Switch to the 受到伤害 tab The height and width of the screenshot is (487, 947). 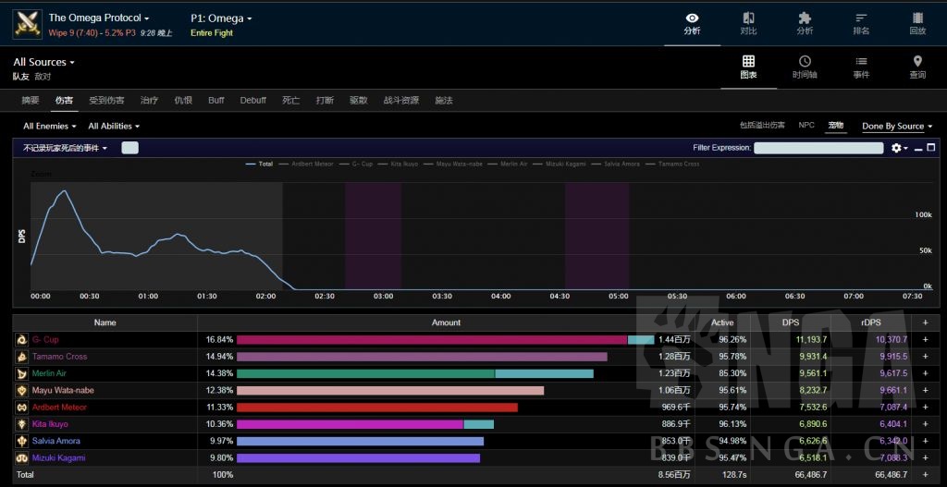(106, 100)
